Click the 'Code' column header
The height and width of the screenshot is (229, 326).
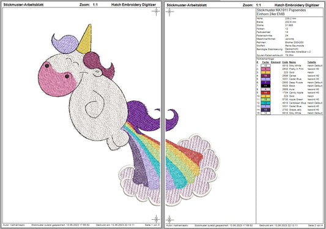[285, 62]
